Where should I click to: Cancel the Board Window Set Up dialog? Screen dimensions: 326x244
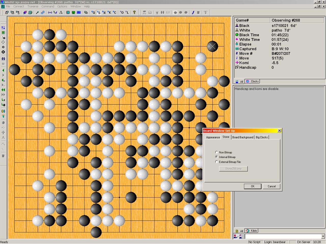point(271,186)
